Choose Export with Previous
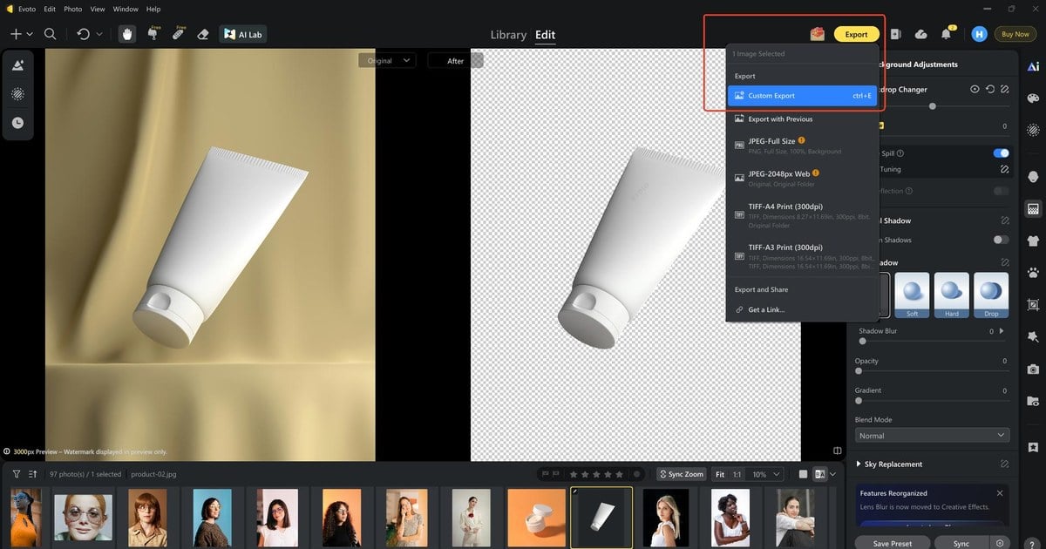1046x549 pixels. 802,119
